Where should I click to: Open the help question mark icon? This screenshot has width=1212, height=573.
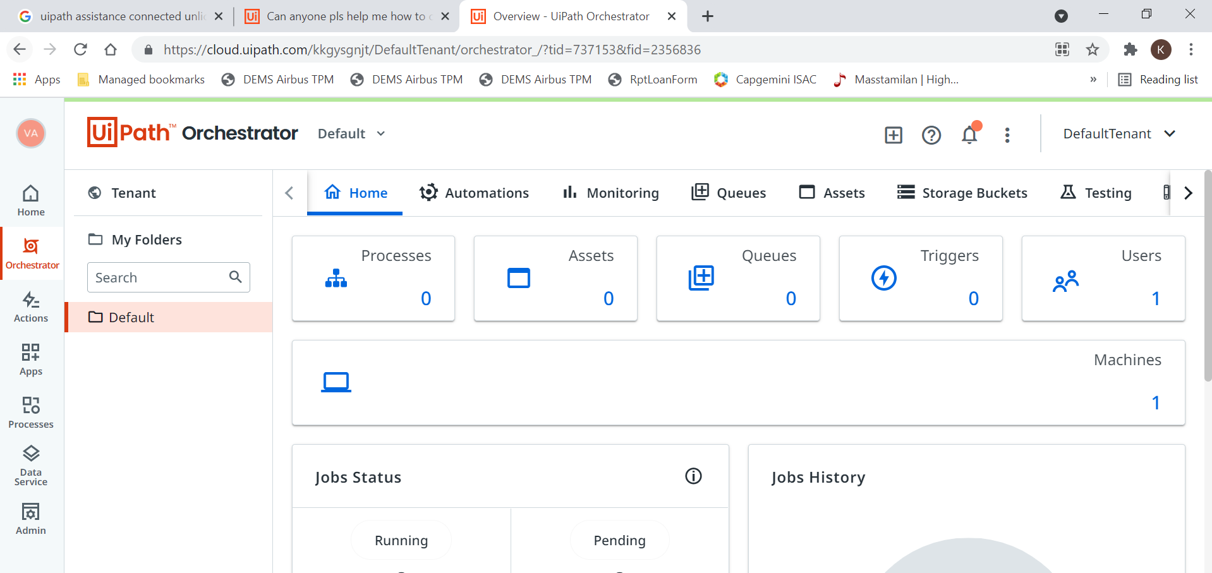click(931, 135)
